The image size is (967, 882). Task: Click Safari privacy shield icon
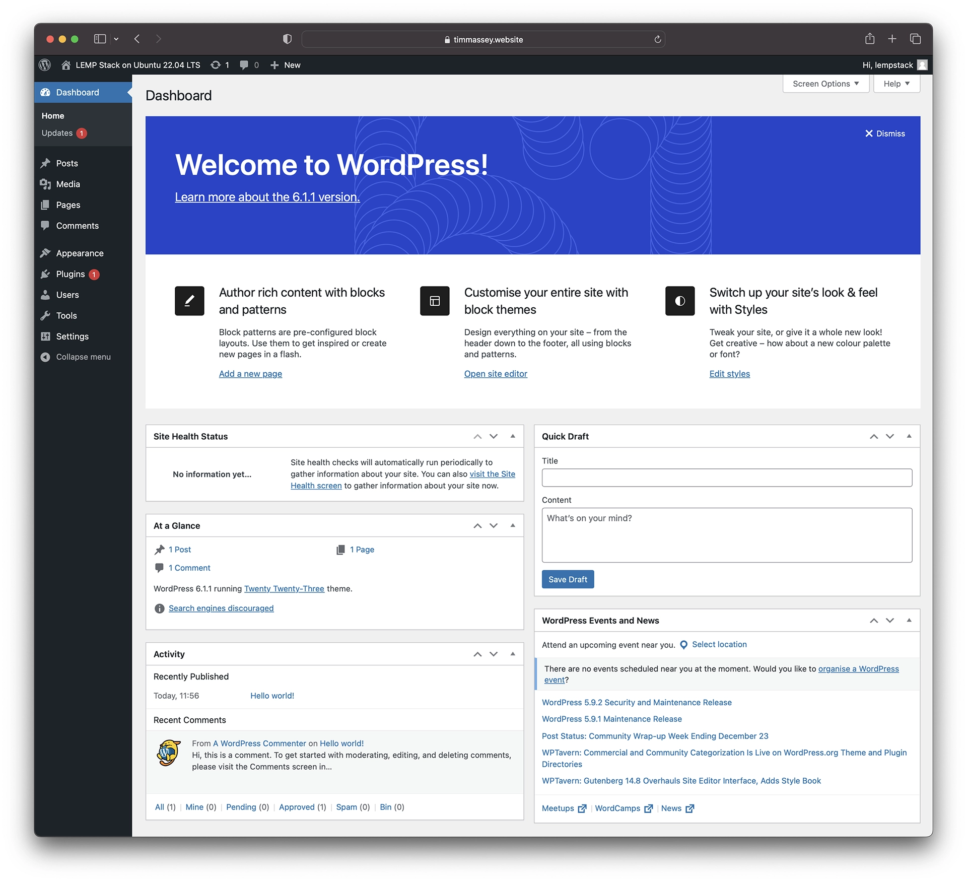[x=287, y=39]
